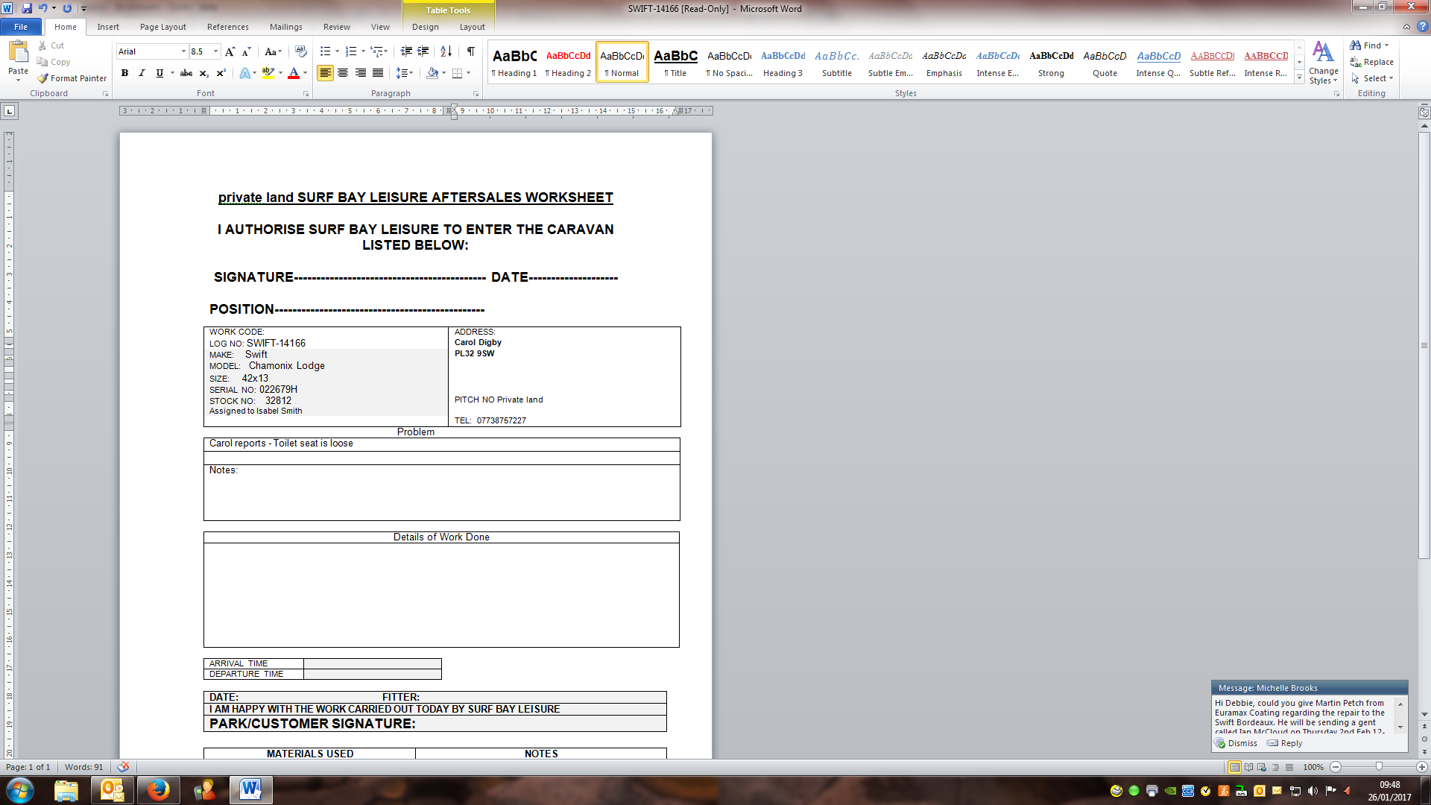This screenshot has height=805, width=1431.
Task: Open the font name dropdown (Arial)
Action: [183, 51]
